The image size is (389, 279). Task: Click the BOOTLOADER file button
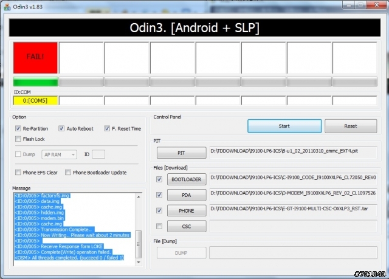[x=187, y=179]
